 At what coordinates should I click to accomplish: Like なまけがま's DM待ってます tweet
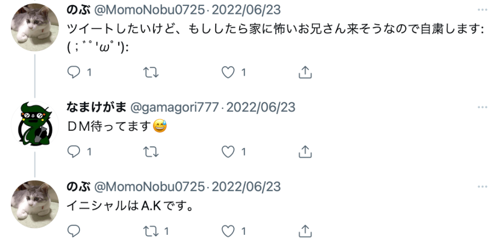point(228,152)
